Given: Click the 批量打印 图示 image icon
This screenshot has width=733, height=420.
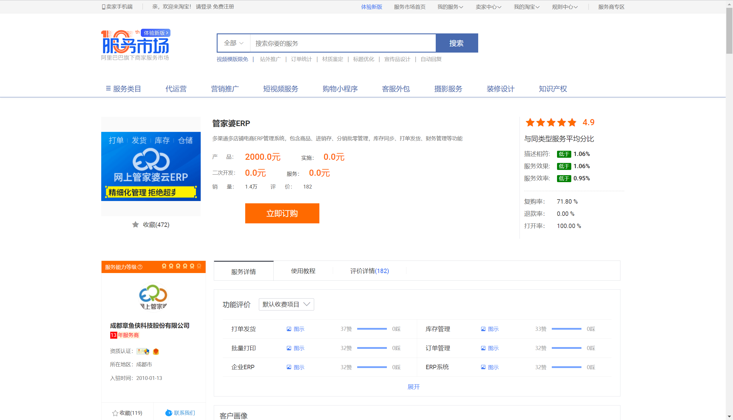Looking at the screenshot, I should tap(289, 348).
